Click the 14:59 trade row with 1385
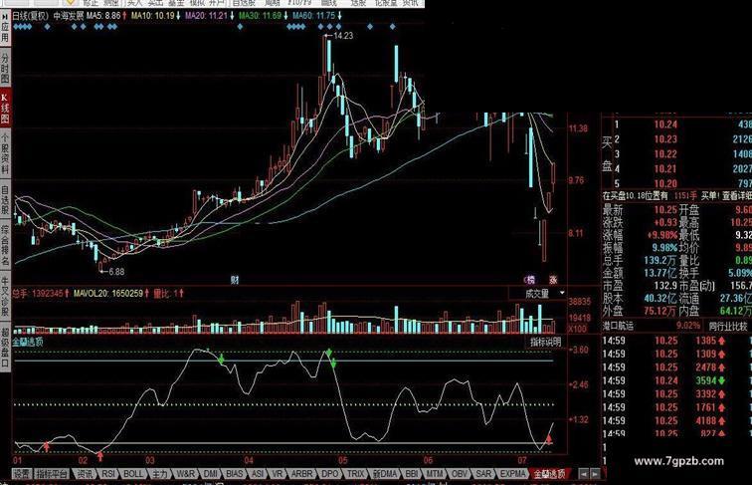752x485 pixels. point(676,341)
